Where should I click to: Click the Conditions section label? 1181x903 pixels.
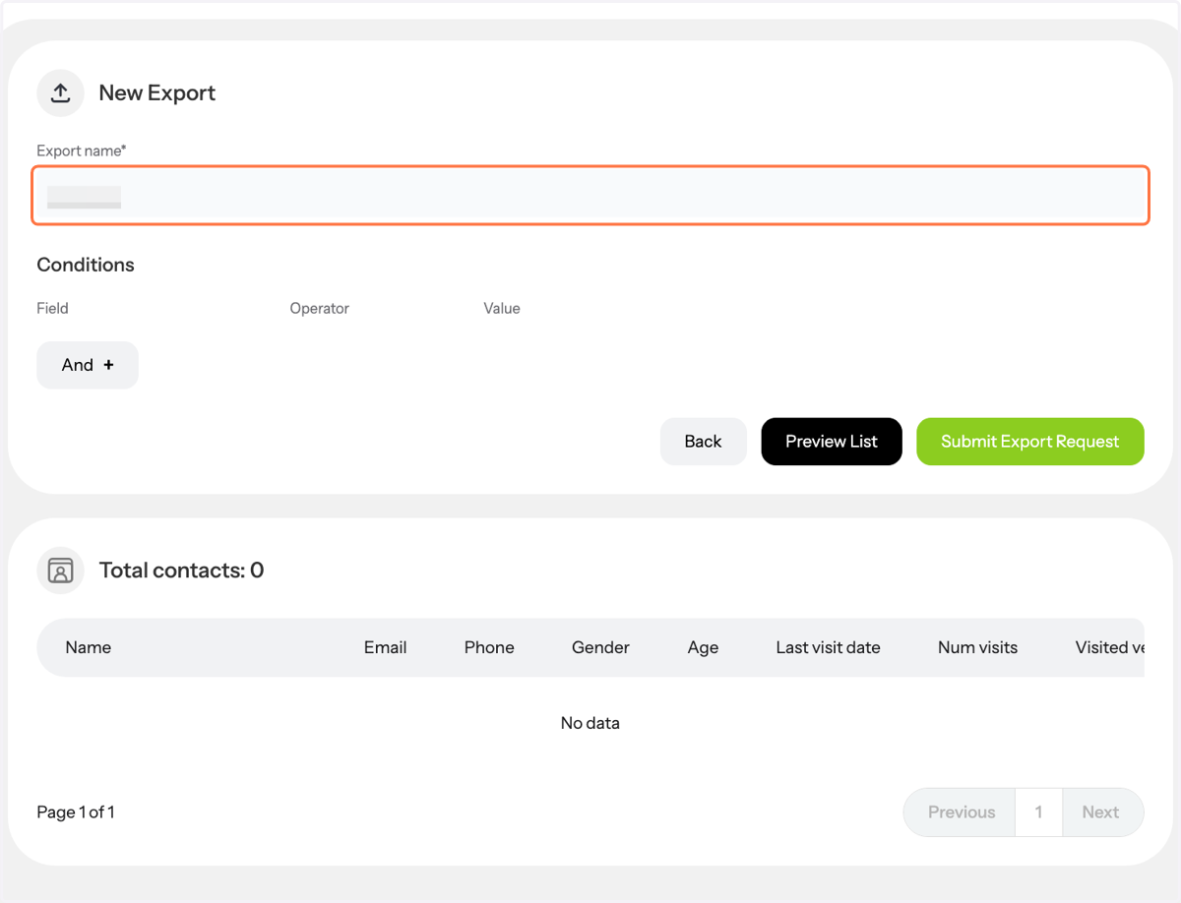[x=86, y=265]
